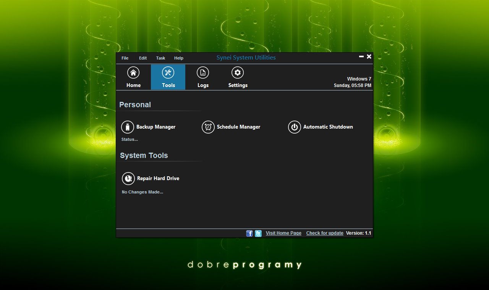Open the Logs document icon
The width and height of the screenshot is (489, 290).
[x=203, y=72]
